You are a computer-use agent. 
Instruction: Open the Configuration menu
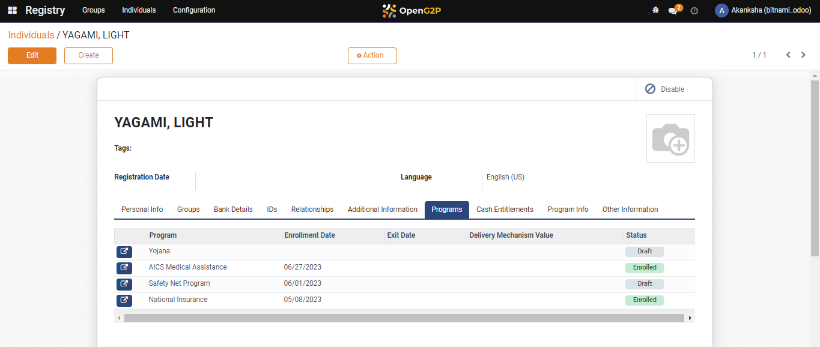point(193,11)
